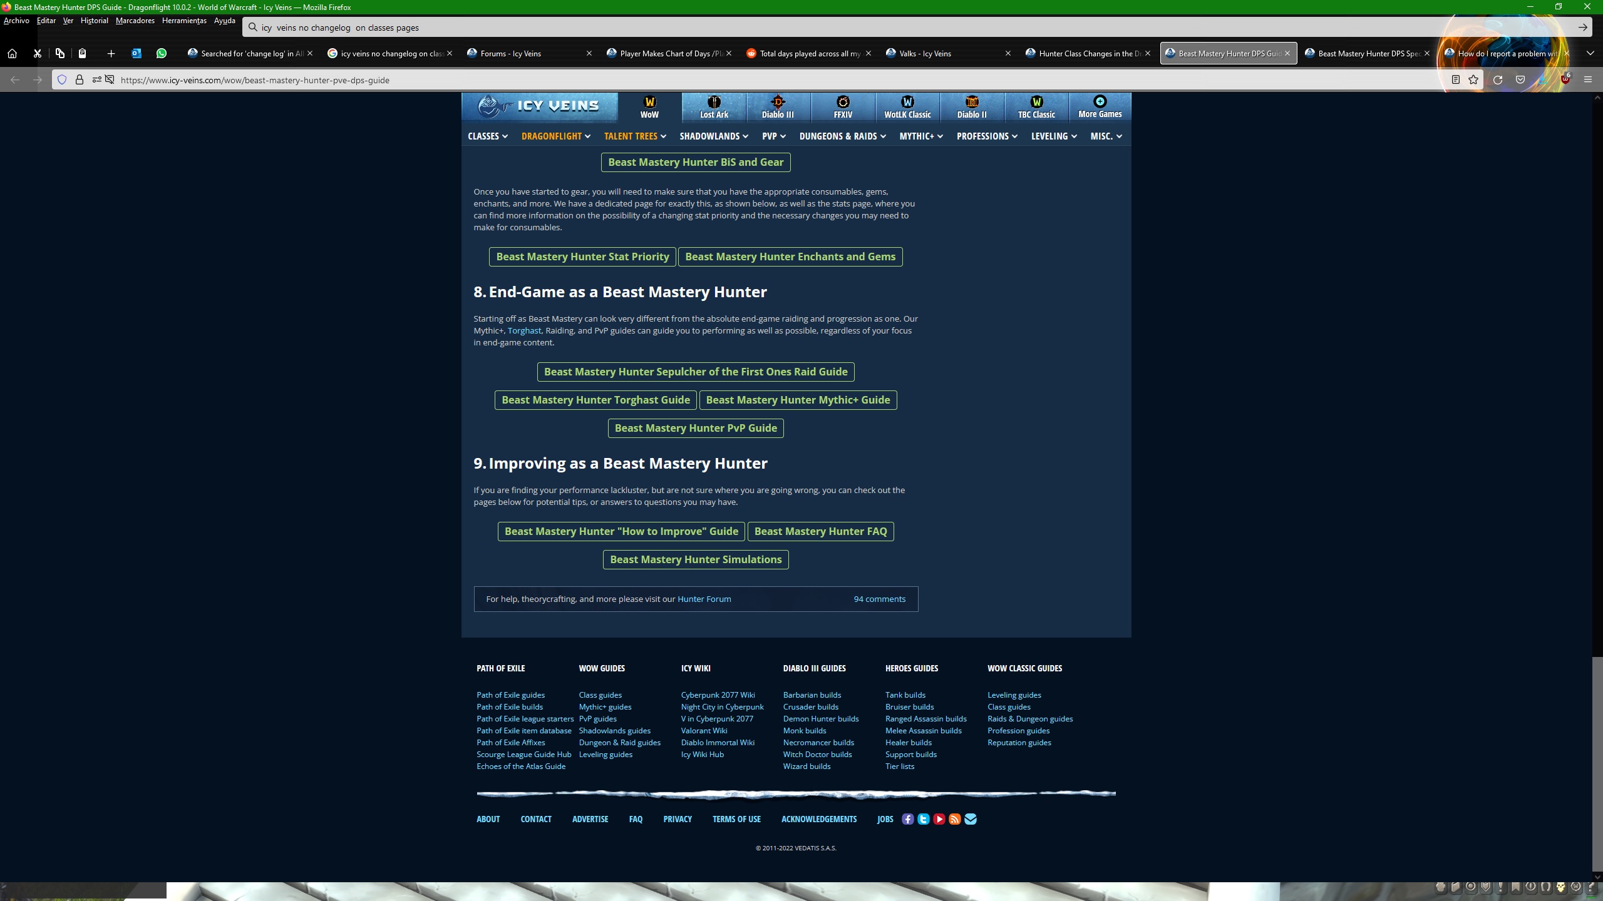List all tabs dropdown arrow
Image resolution: width=1603 pixels, height=901 pixels.
tap(1590, 53)
